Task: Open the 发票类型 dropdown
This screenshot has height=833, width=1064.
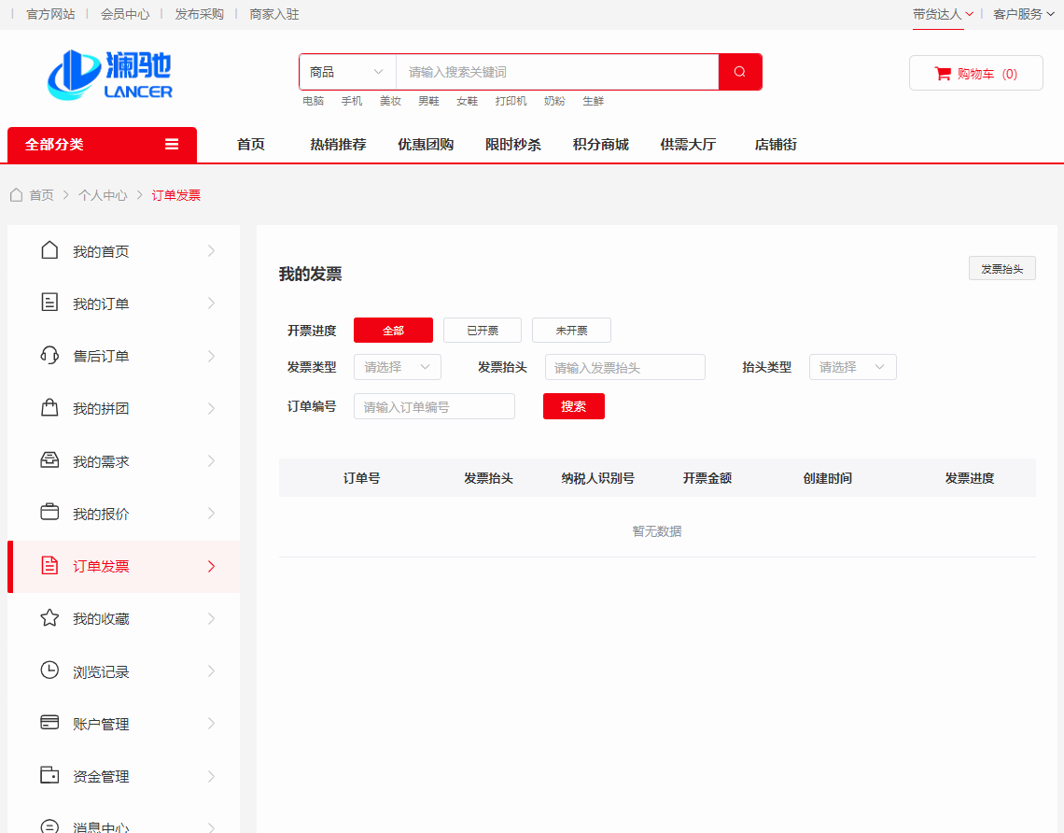Action: click(397, 367)
